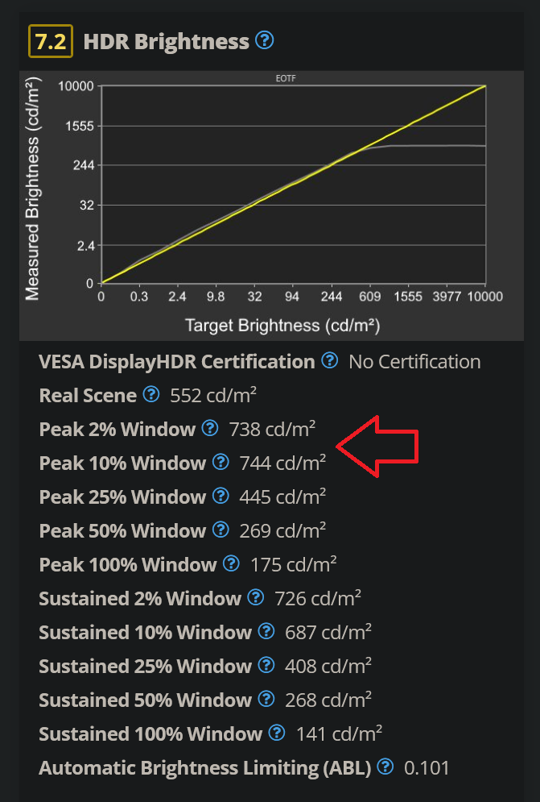Click the Peak 2% Window help icon
This screenshot has width=540, height=802.
pos(210,429)
